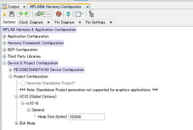Close the Pin Diagram tab
193x130 pixels.
pos(80,22)
